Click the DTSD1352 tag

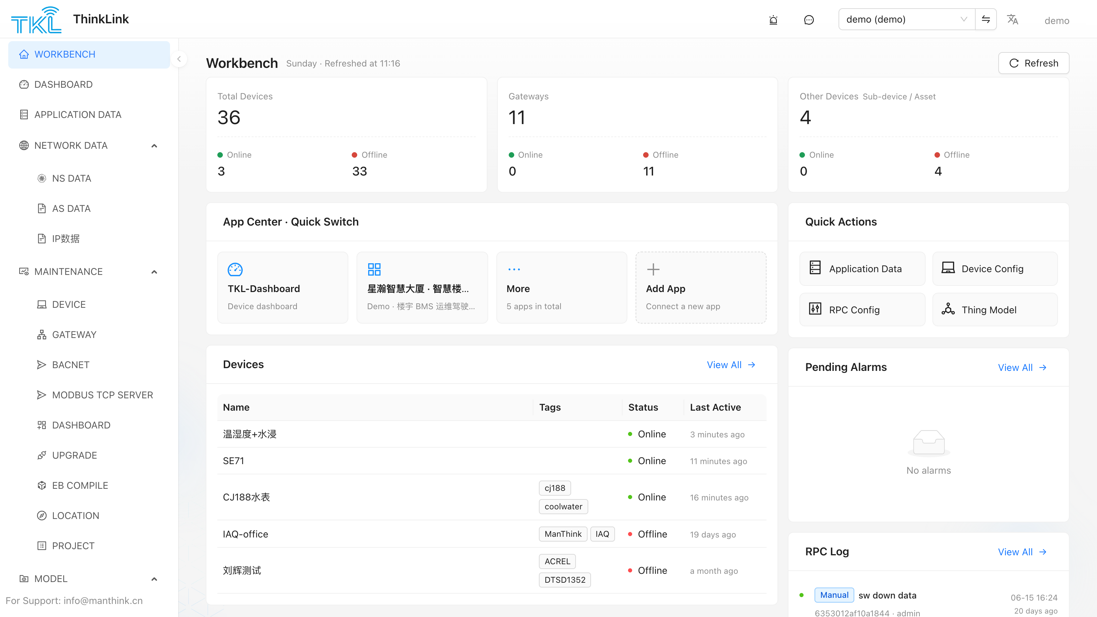(565, 580)
